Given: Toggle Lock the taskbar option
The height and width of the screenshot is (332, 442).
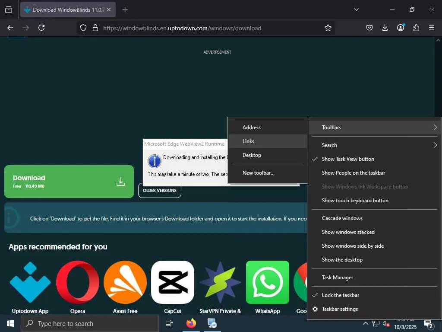Looking at the screenshot, I should [375, 295].
